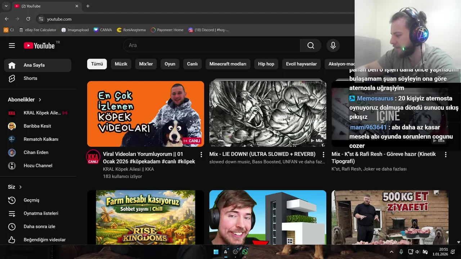Select the Evcil hayvanlar filter chip

tap(301, 64)
